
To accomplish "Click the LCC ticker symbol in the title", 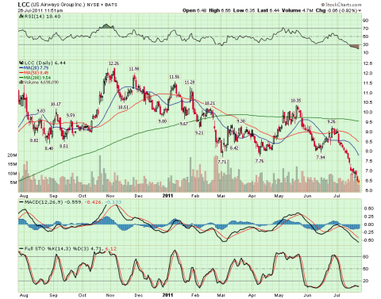I will [24, 5].
